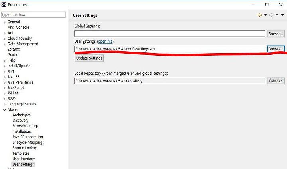This screenshot has height=169, width=287.
Task: Close the Preferences window
Action: pos(281,4)
